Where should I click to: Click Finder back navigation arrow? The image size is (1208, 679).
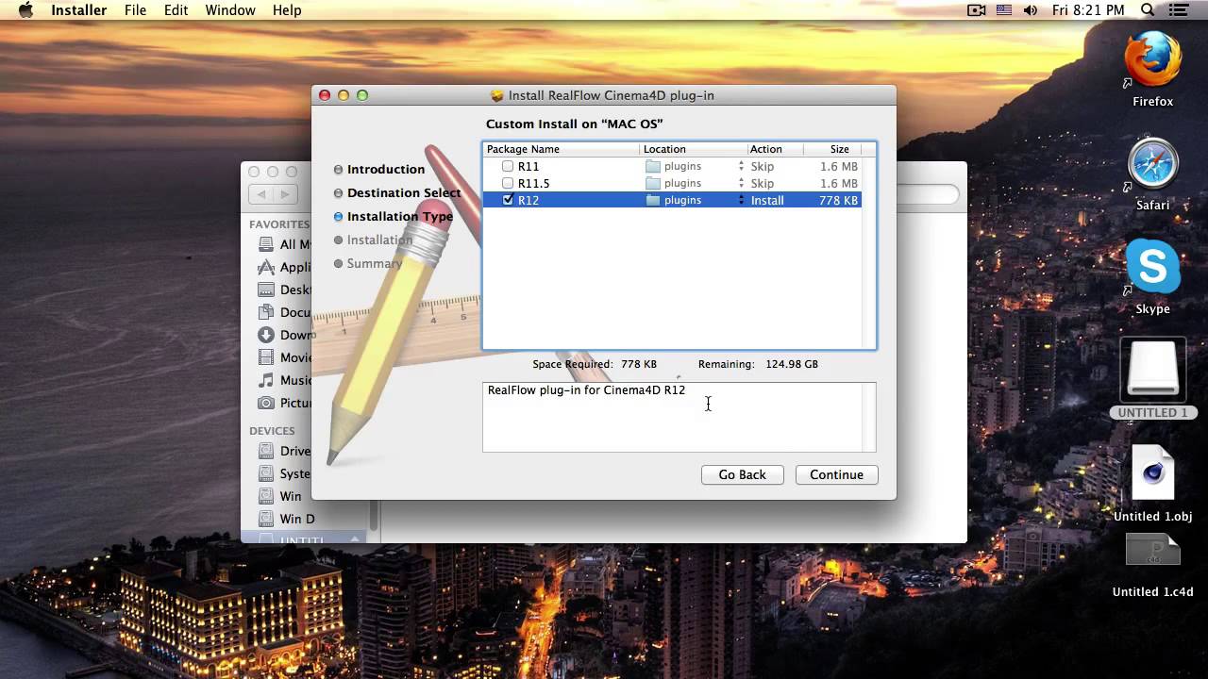[261, 194]
